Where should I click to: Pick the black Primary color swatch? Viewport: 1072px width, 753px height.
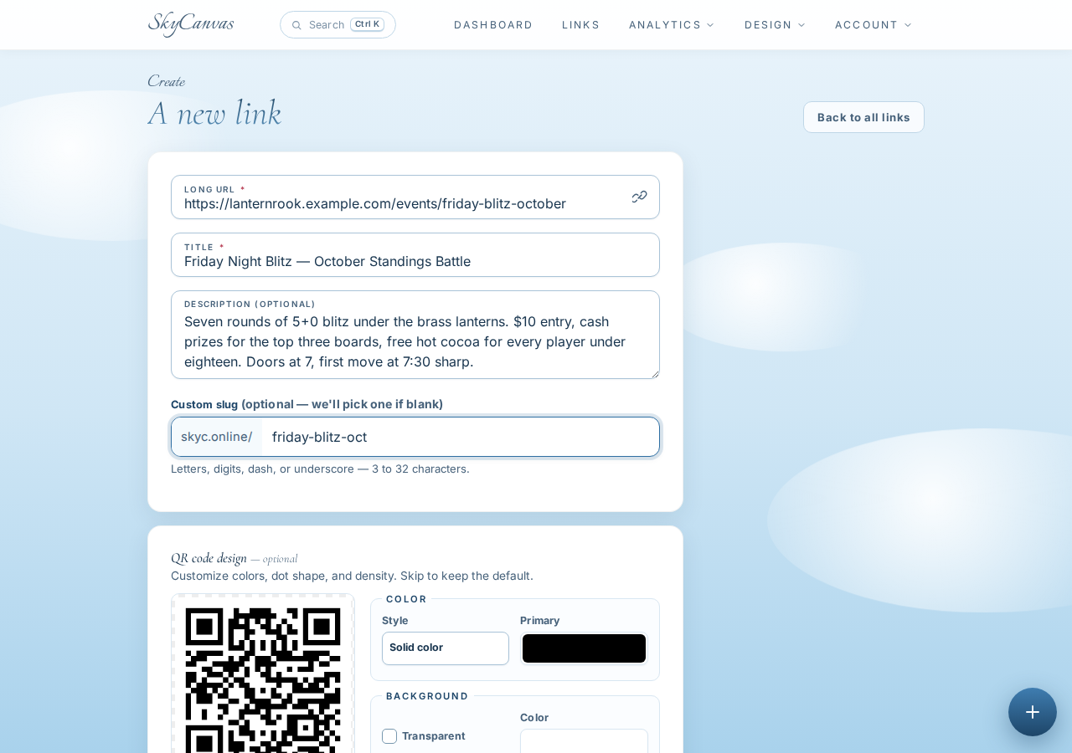(584, 648)
